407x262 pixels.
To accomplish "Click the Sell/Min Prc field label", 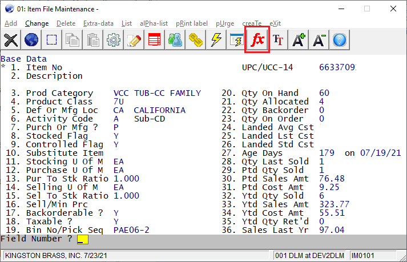I will tap(57, 204).
